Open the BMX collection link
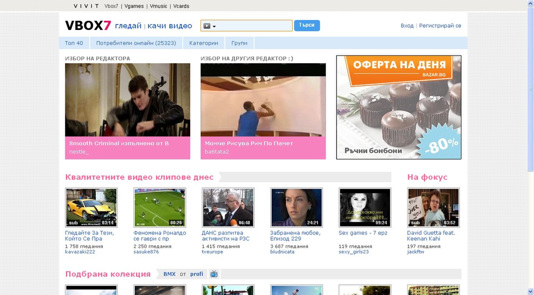 pyautogui.click(x=169, y=274)
